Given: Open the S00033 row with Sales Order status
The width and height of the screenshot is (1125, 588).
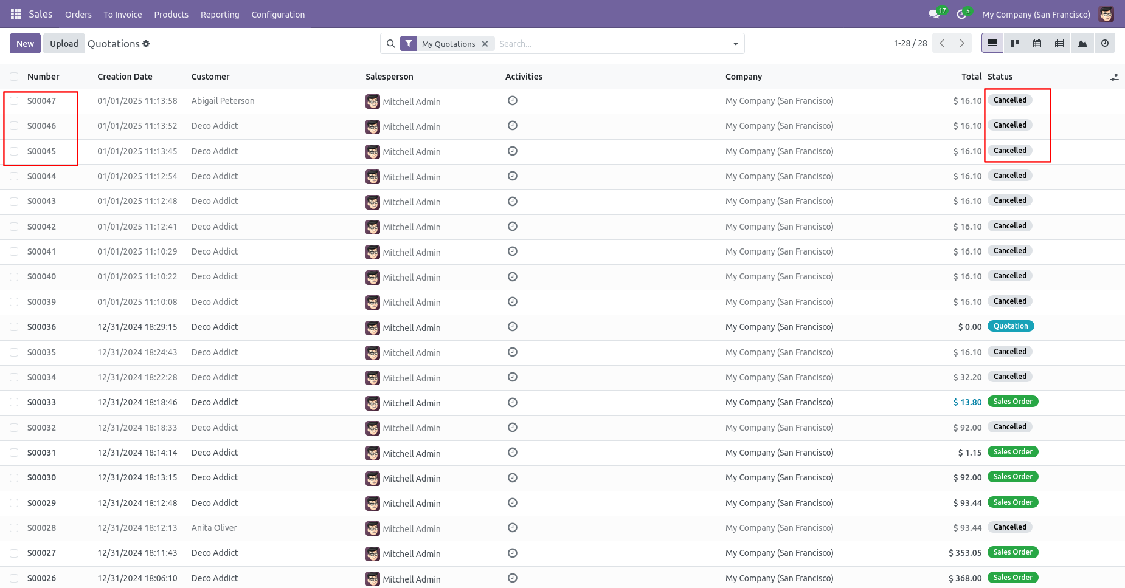Looking at the screenshot, I should [562, 402].
